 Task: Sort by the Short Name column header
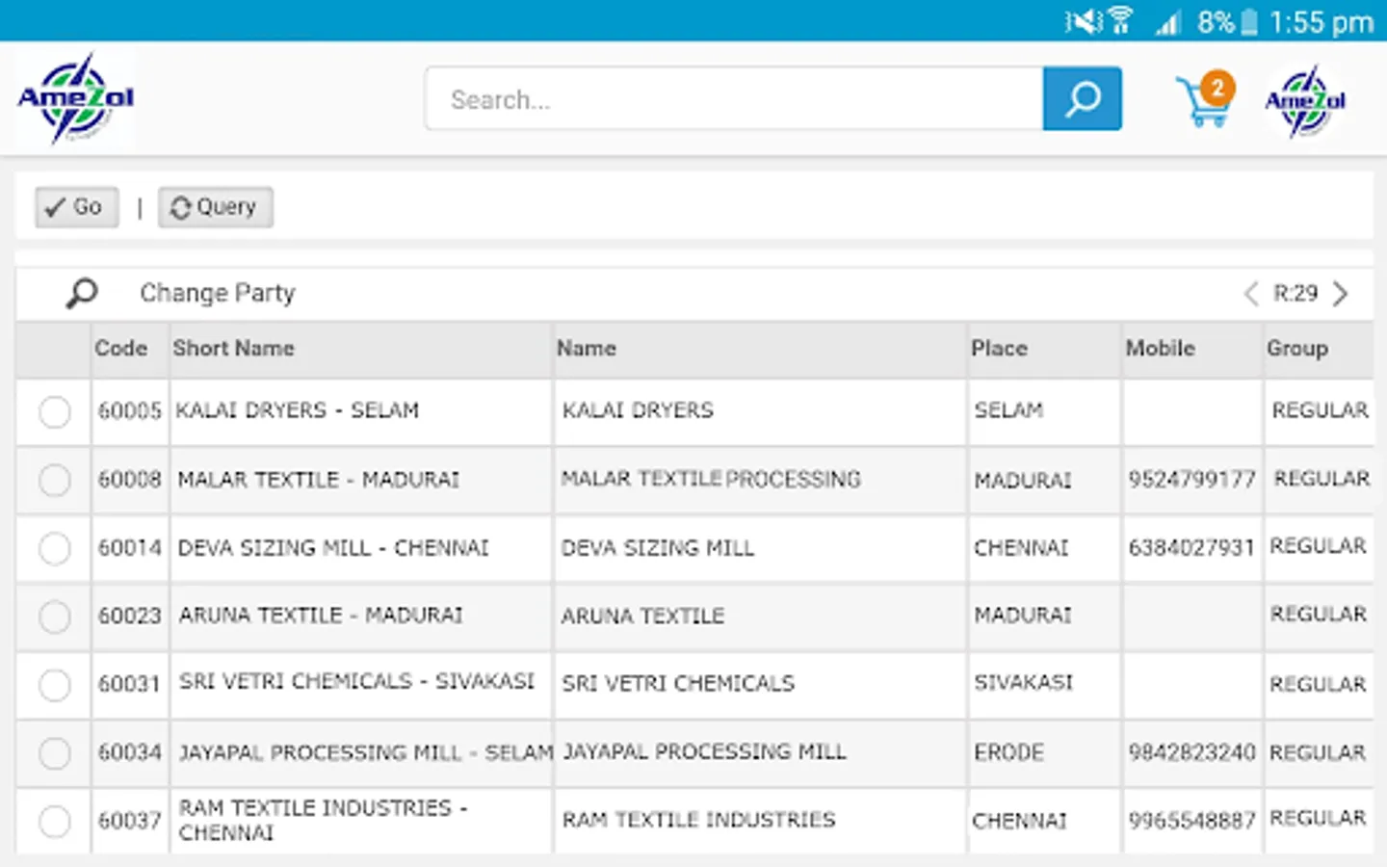tap(234, 349)
